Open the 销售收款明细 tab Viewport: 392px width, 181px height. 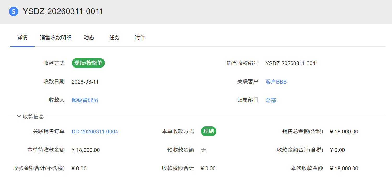click(56, 37)
